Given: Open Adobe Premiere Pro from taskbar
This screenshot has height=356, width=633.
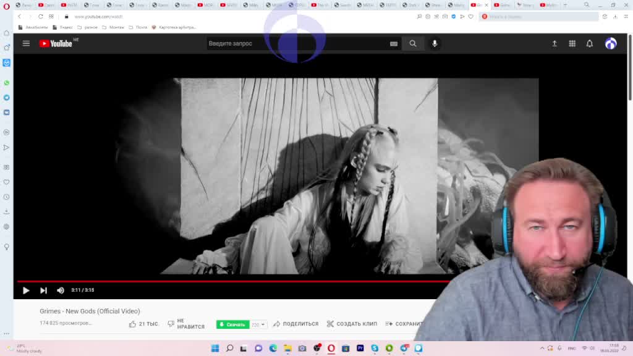Looking at the screenshot, I should pyautogui.click(x=360, y=349).
